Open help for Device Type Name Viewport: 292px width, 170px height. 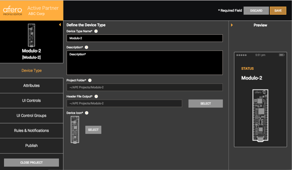pyautogui.click(x=96, y=31)
